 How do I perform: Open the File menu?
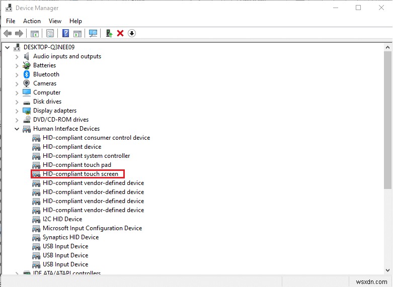point(11,21)
